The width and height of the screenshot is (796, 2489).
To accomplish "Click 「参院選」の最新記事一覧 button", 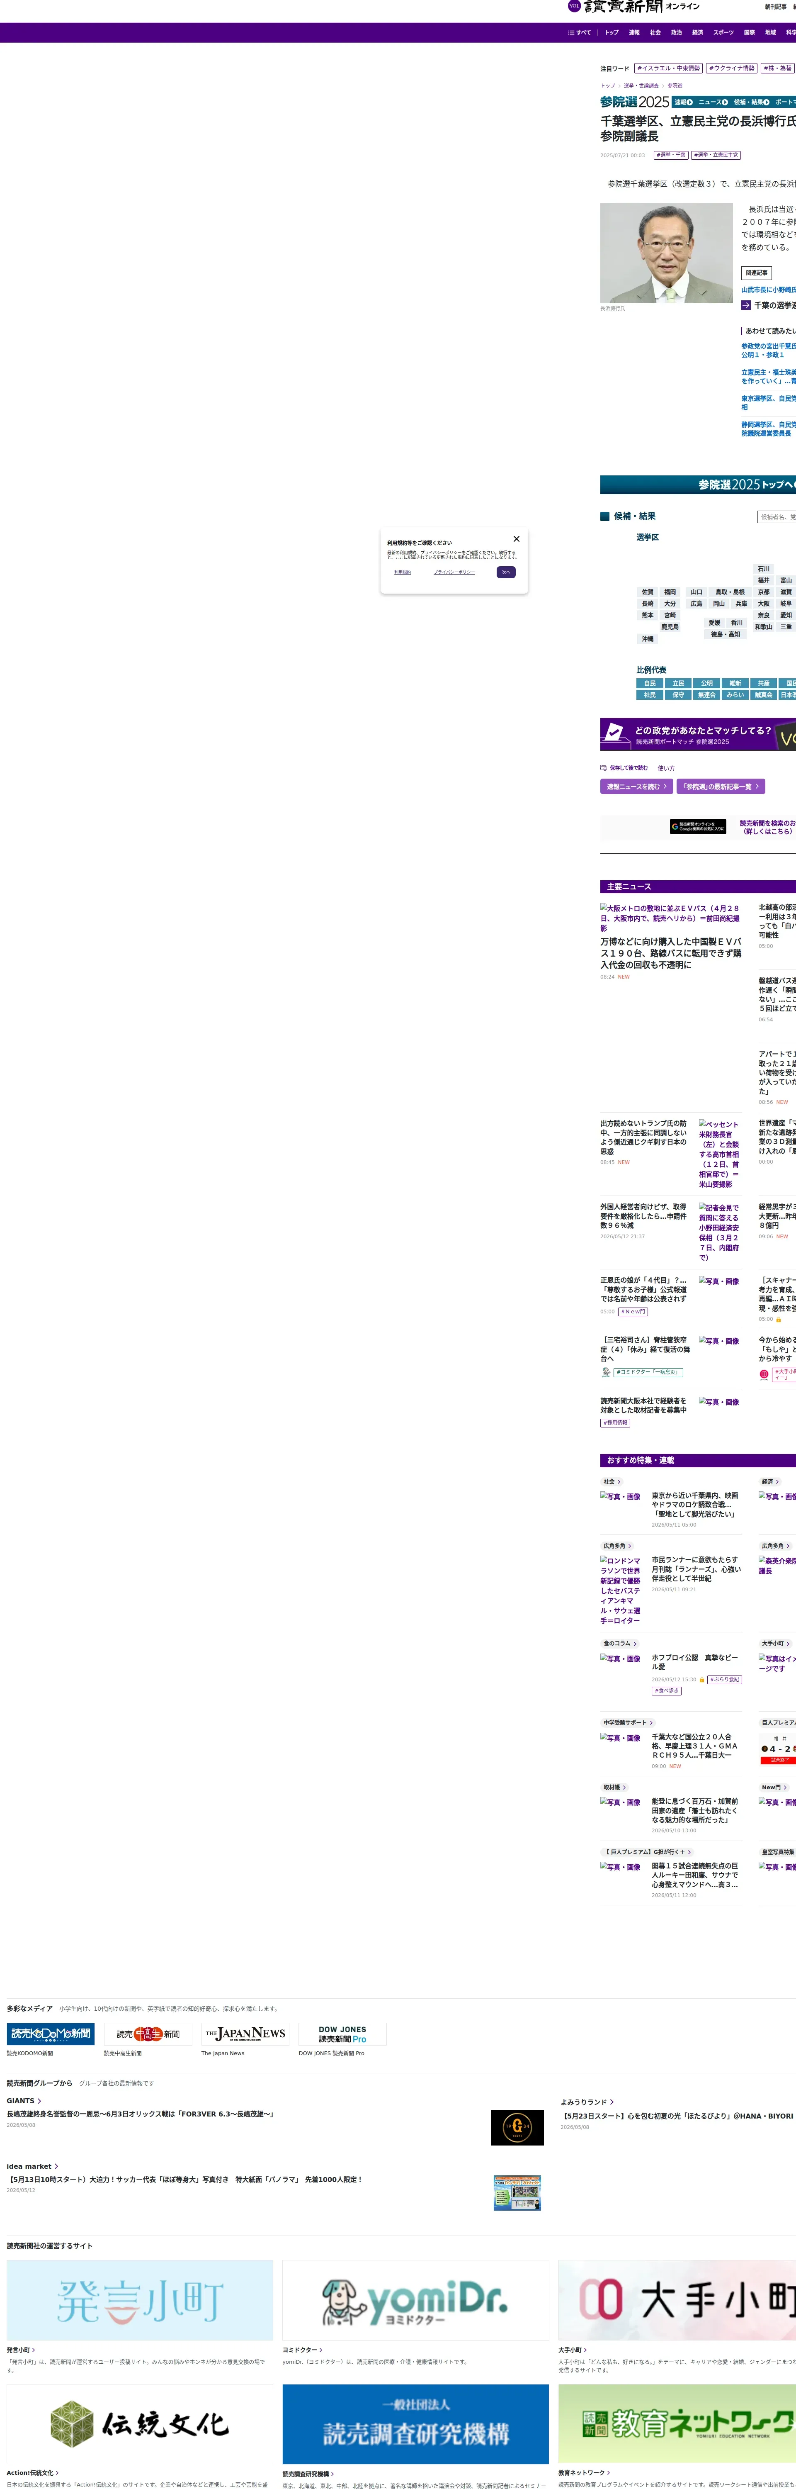I will [721, 787].
